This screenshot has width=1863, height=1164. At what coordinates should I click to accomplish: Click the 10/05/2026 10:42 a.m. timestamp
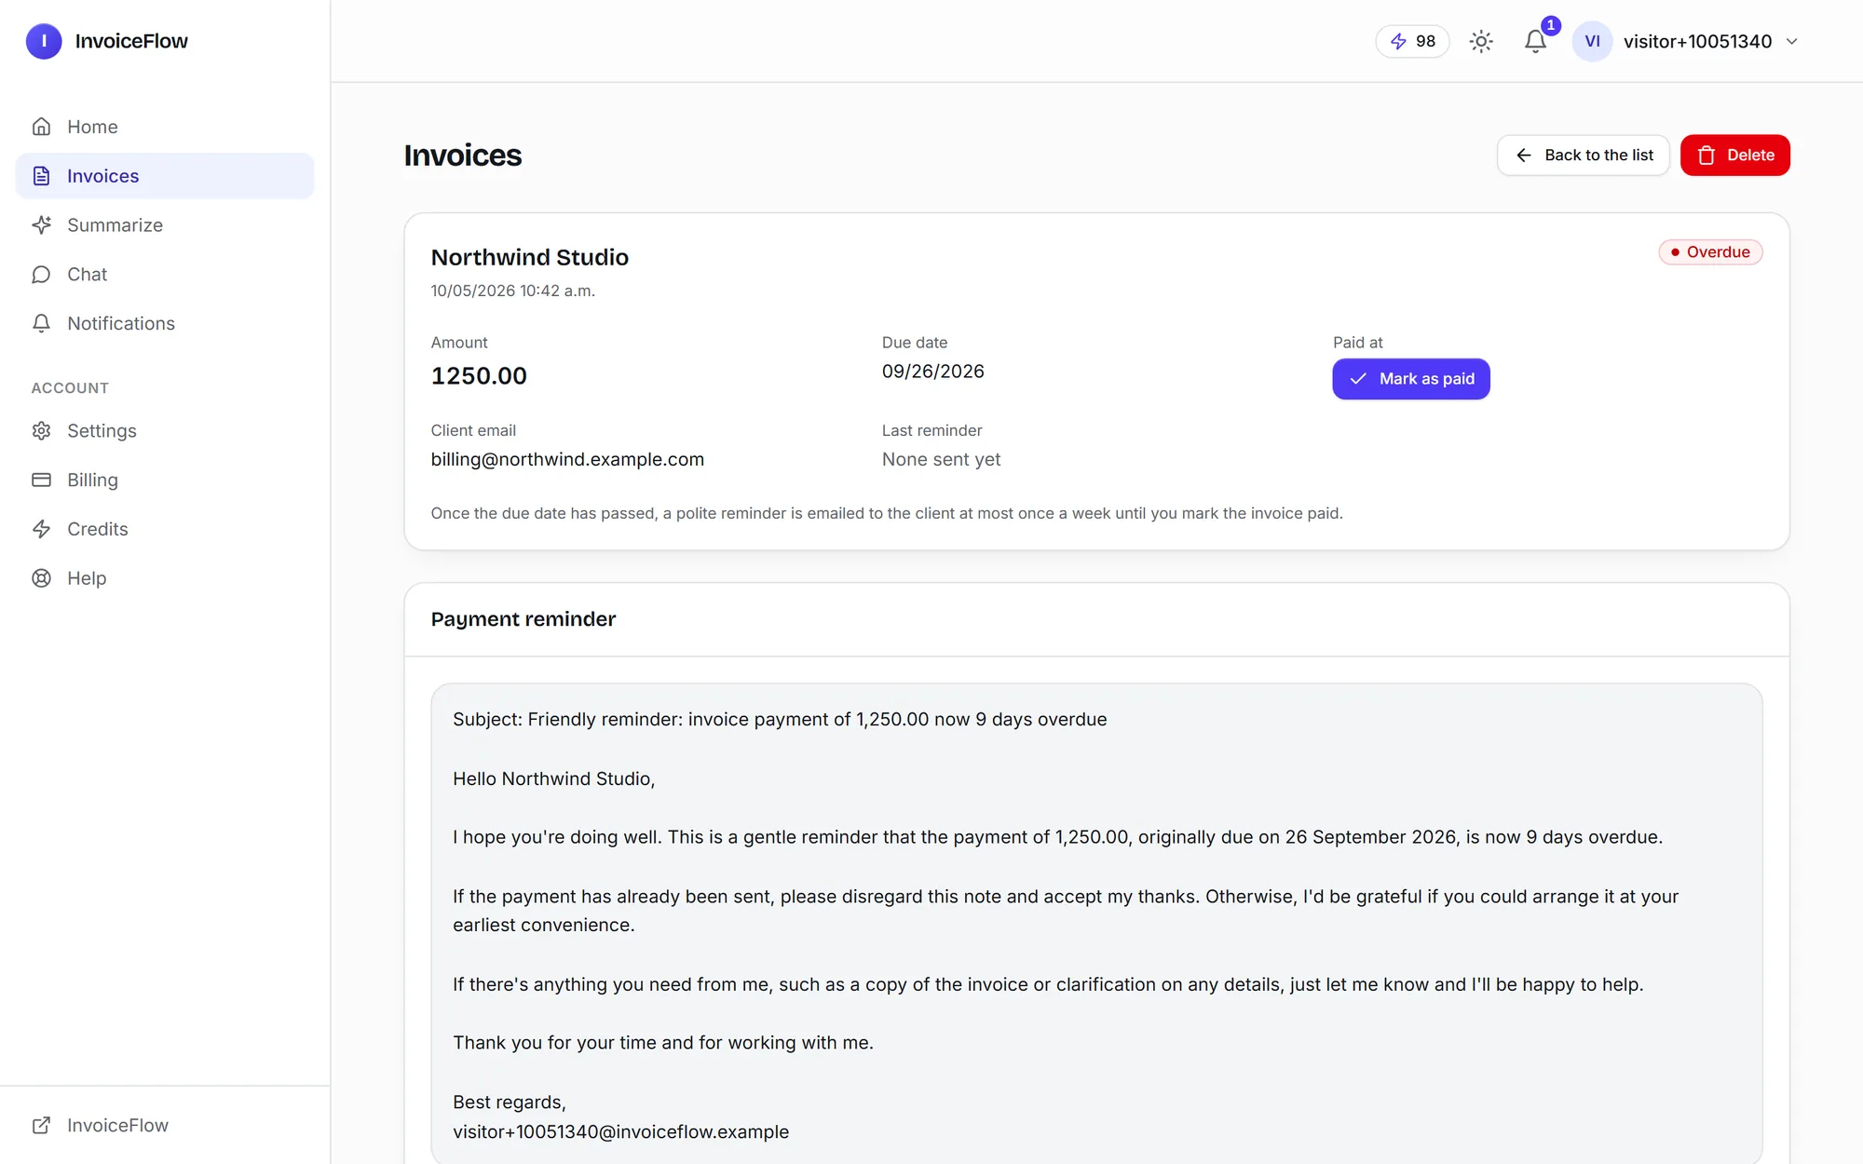tap(512, 291)
